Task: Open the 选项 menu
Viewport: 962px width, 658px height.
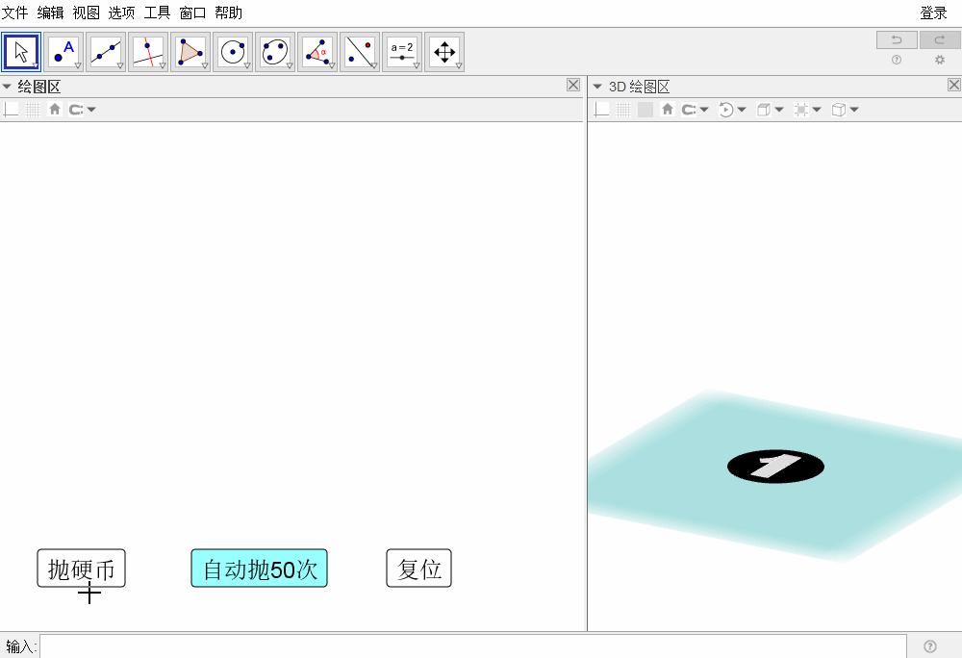Action: [121, 13]
